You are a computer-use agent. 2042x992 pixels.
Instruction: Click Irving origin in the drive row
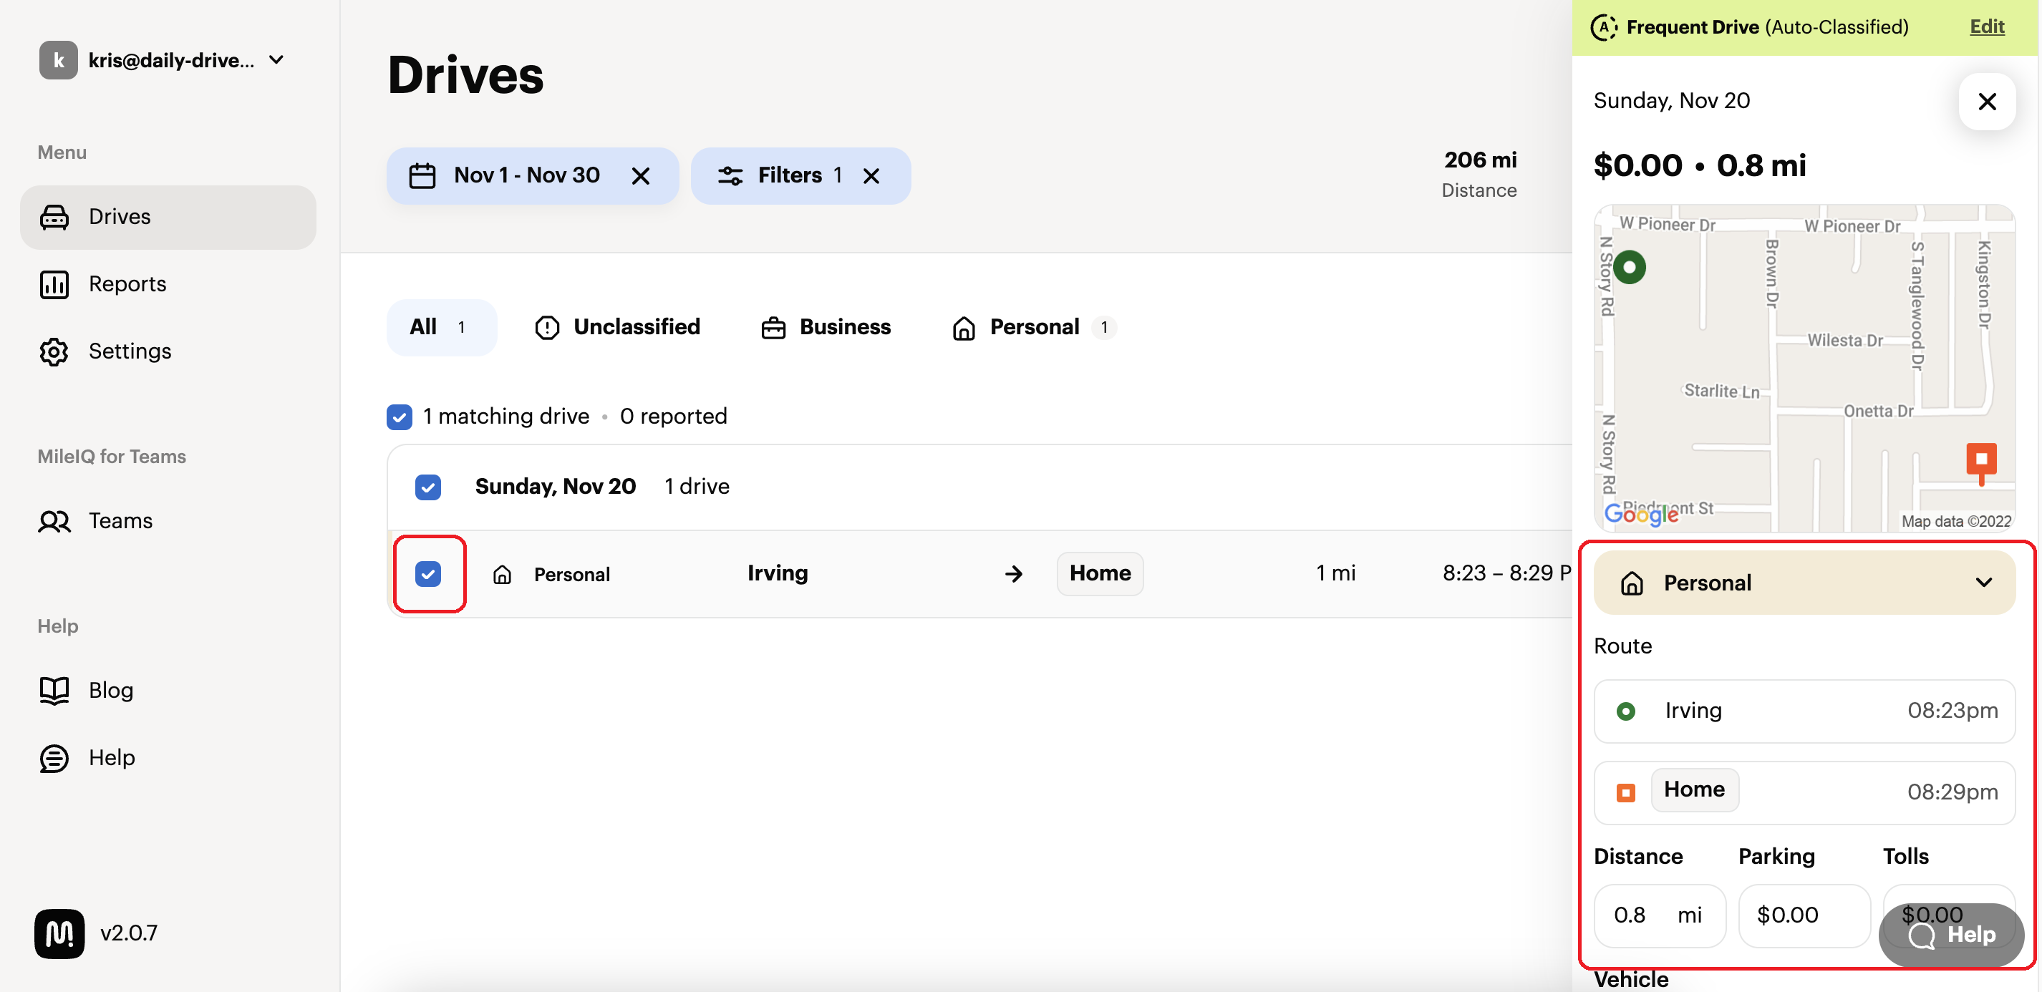[x=778, y=573]
